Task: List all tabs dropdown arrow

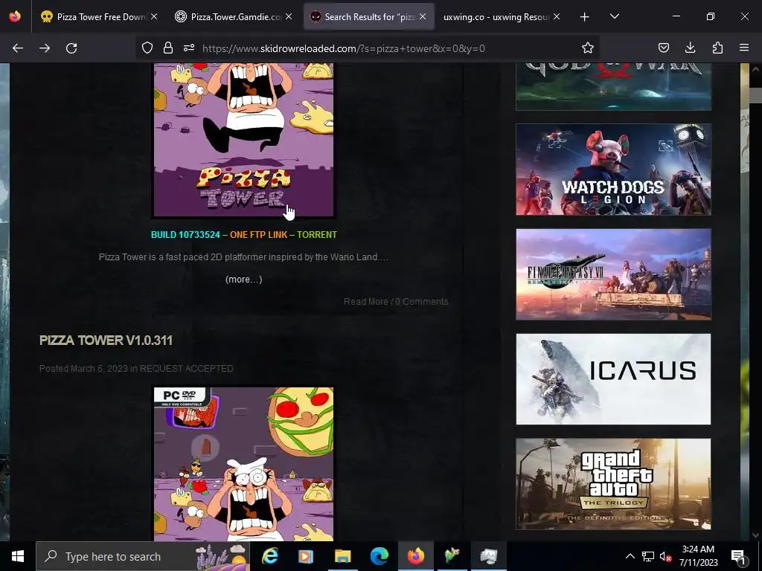Action: pyautogui.click(x=614, y=16)
